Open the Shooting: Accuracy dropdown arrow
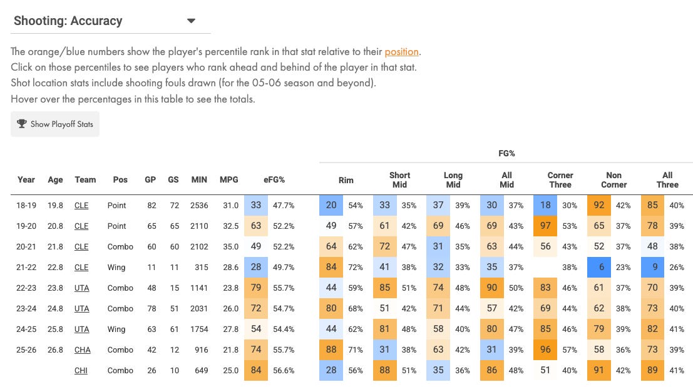The width and height of the screenshot is (693, 387). tap(191, 21)
